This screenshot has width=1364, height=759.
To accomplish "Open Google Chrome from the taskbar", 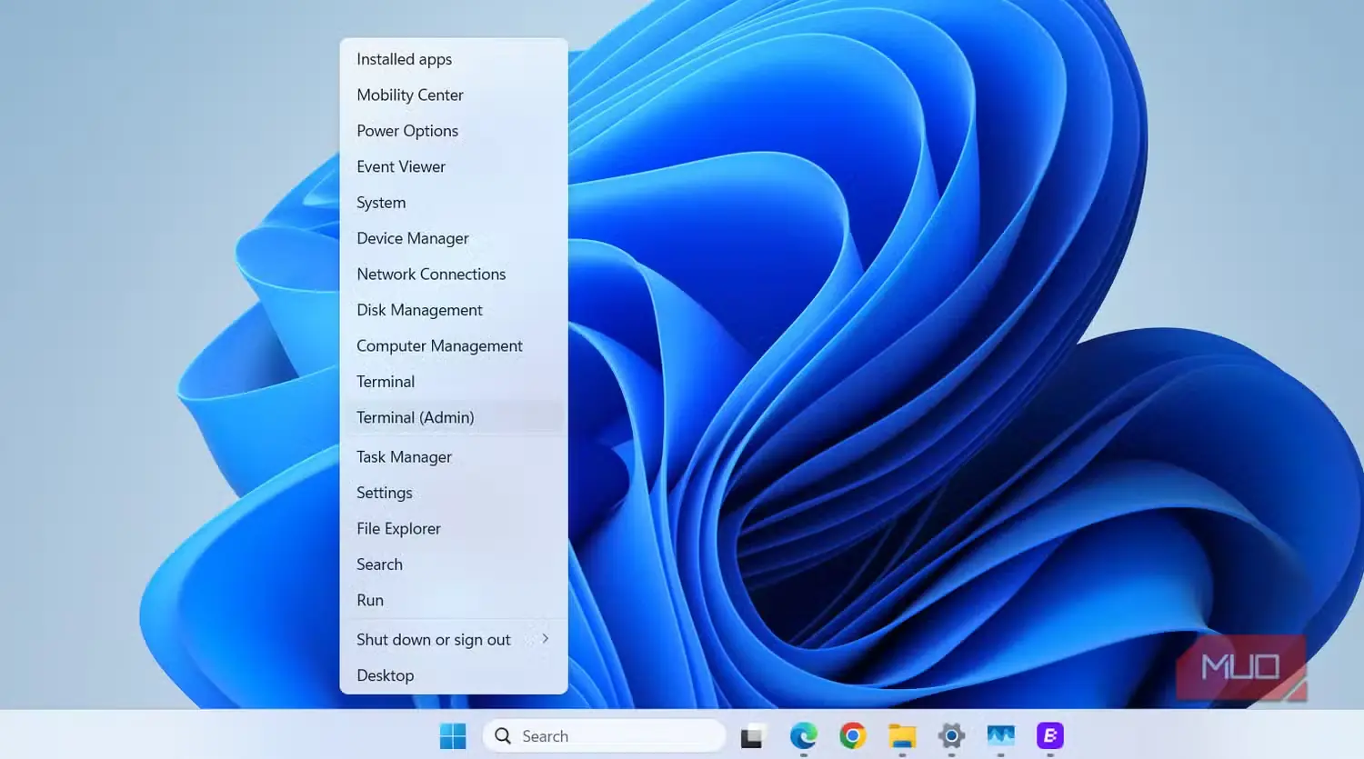I will (853, 735).
